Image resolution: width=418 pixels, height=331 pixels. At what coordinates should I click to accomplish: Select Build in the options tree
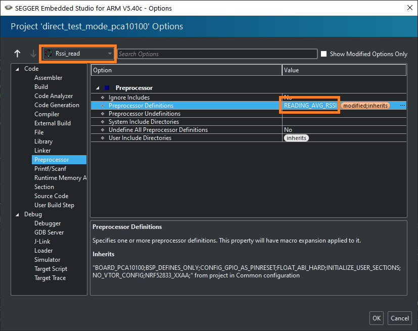click(41, 87)
